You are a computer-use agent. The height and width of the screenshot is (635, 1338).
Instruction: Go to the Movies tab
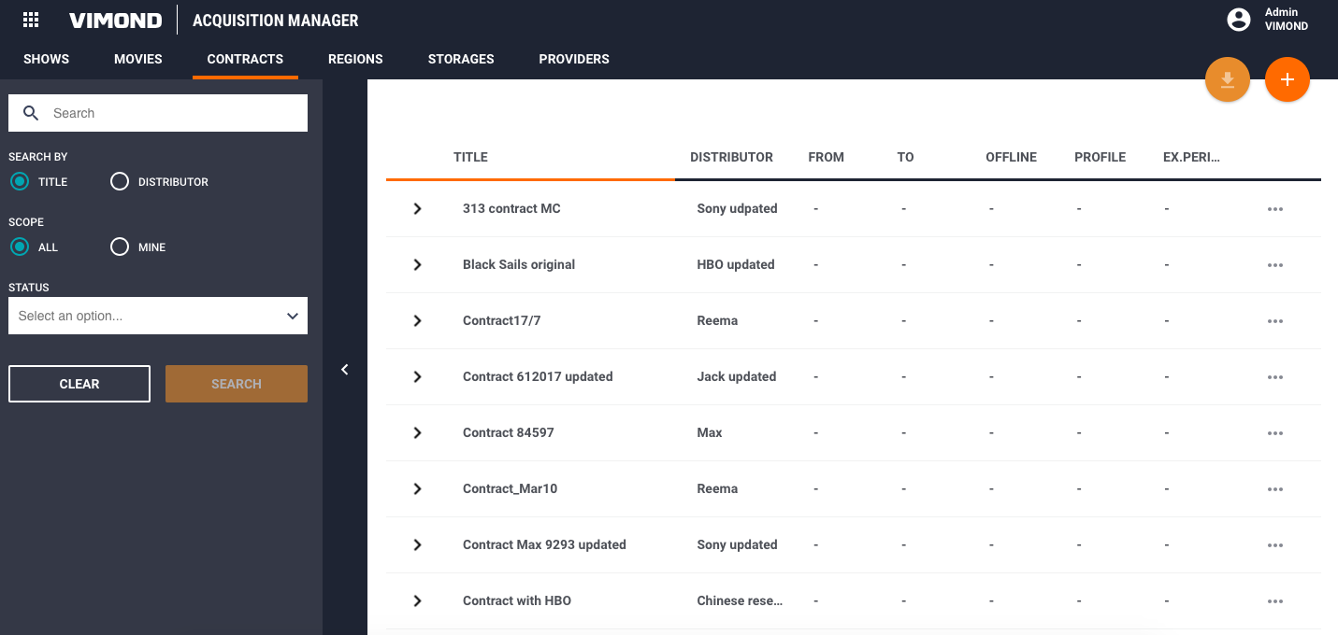(x=138, y=59)
